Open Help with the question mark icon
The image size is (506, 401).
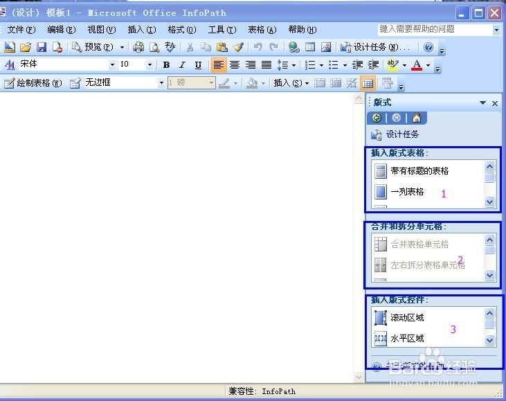[428, 47]
